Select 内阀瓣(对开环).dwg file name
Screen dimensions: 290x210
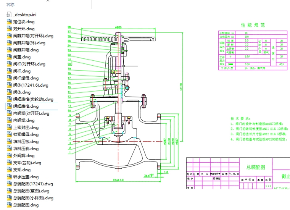pos(31,113)
